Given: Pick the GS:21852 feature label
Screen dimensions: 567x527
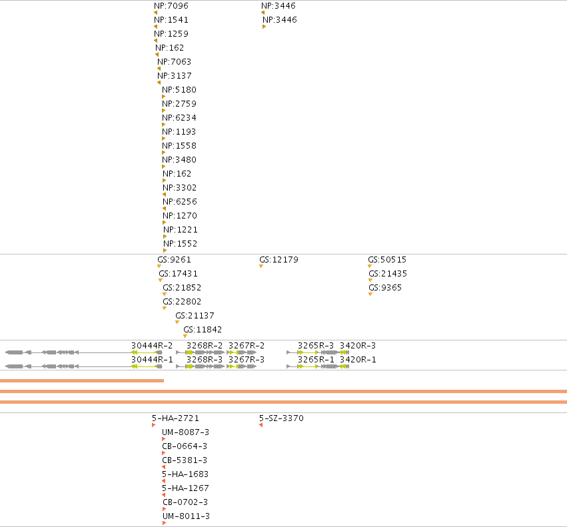Looking at the screenshot, I should click(182, 288).
